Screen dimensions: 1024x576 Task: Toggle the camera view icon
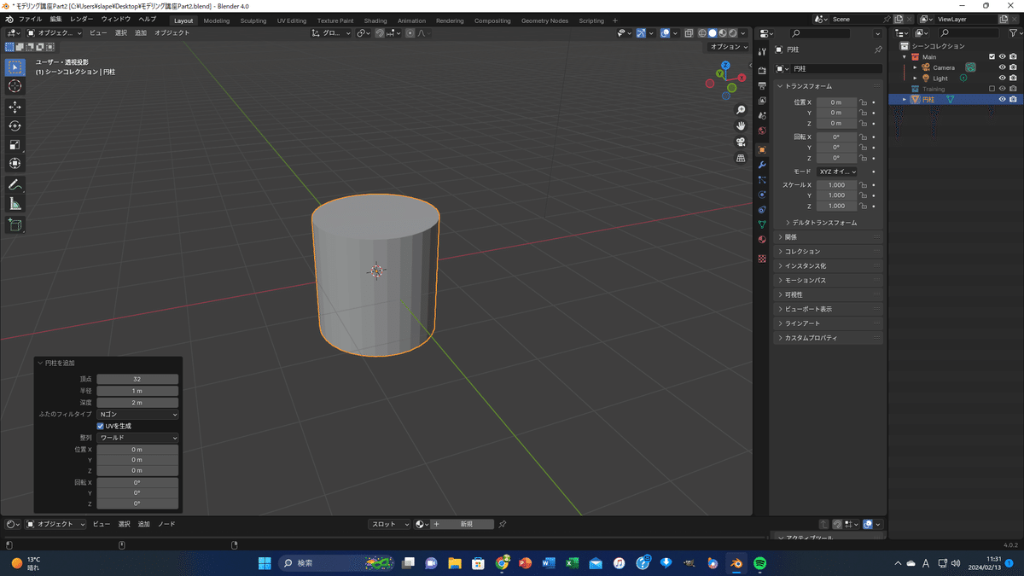[x=741, y=142]
